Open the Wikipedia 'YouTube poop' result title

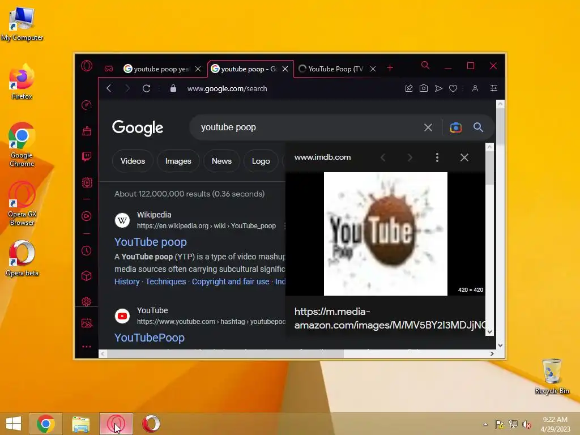[151, 242]
